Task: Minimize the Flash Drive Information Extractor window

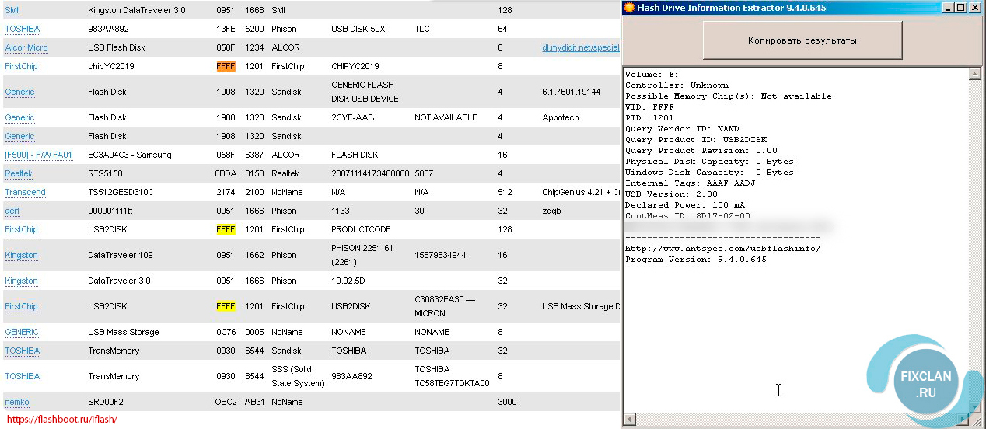Action: point(948,8)
